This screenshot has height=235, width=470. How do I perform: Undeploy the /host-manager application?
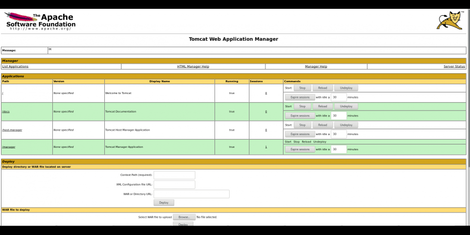tap(346, 125)
